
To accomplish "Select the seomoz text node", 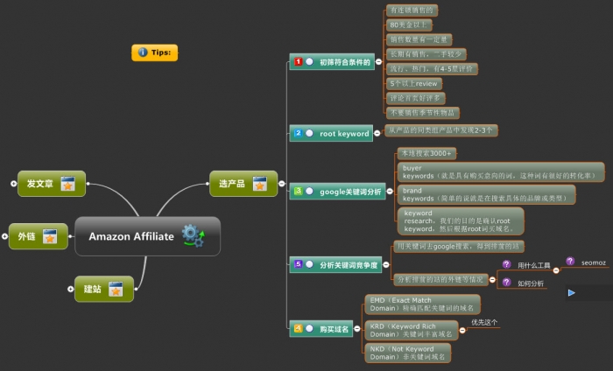I will click(594, 262).
